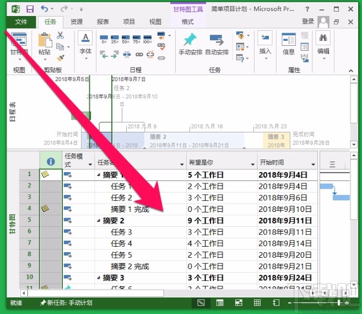Click the Gantt Chart view status icon
The height and width of the screenshot is (314, 362).
tap(201, 302)
